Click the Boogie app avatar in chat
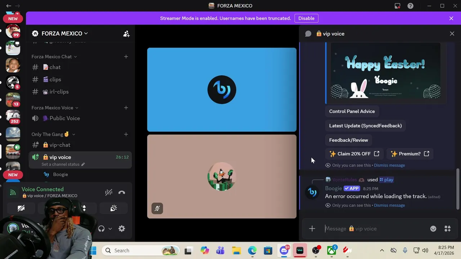461x259 pixels. click(312, 192)
